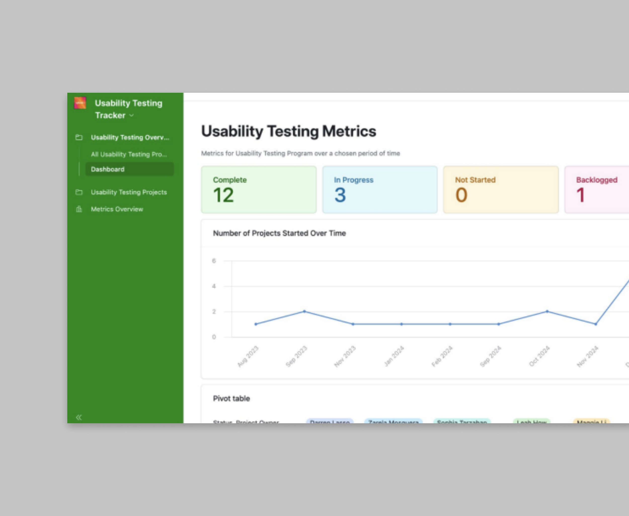Open All Usability Testing Projects page
The height and width of the screenshot is (516, 629).
click(x=129, y=154)
